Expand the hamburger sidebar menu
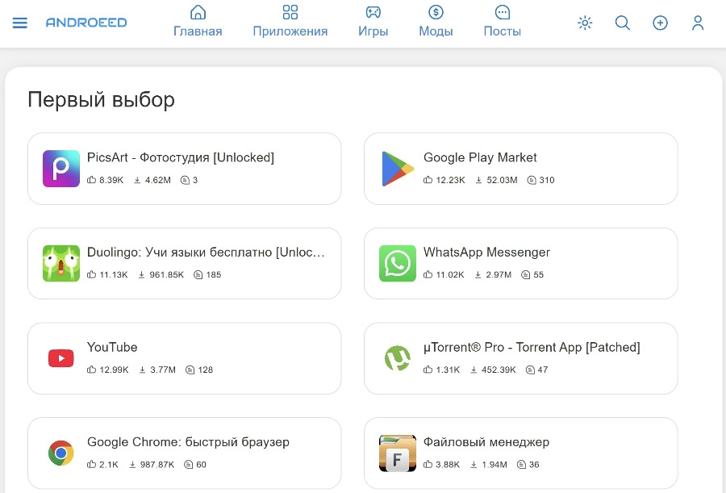The height and width of the screenshot is (493, 726). pyautogui.click(x=19, y=23)
